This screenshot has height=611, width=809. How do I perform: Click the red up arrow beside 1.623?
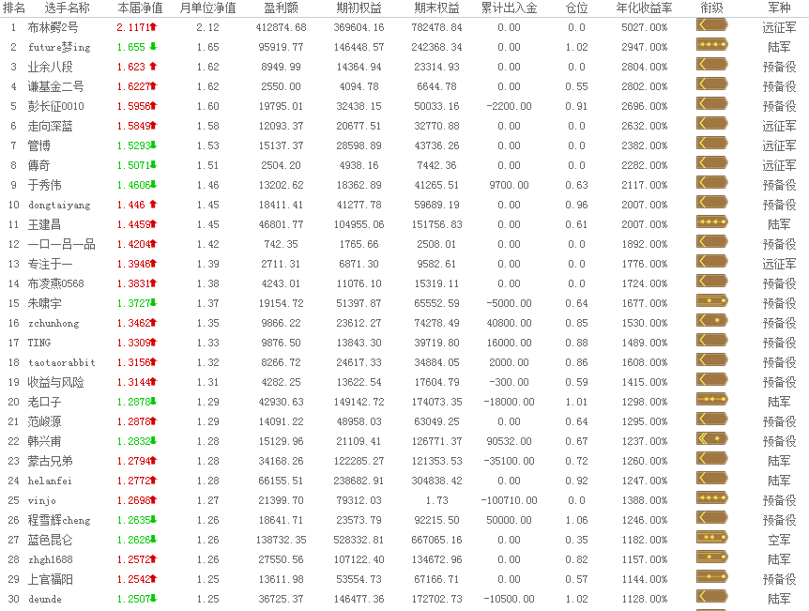pyautogui.click(x=153, y=66)
